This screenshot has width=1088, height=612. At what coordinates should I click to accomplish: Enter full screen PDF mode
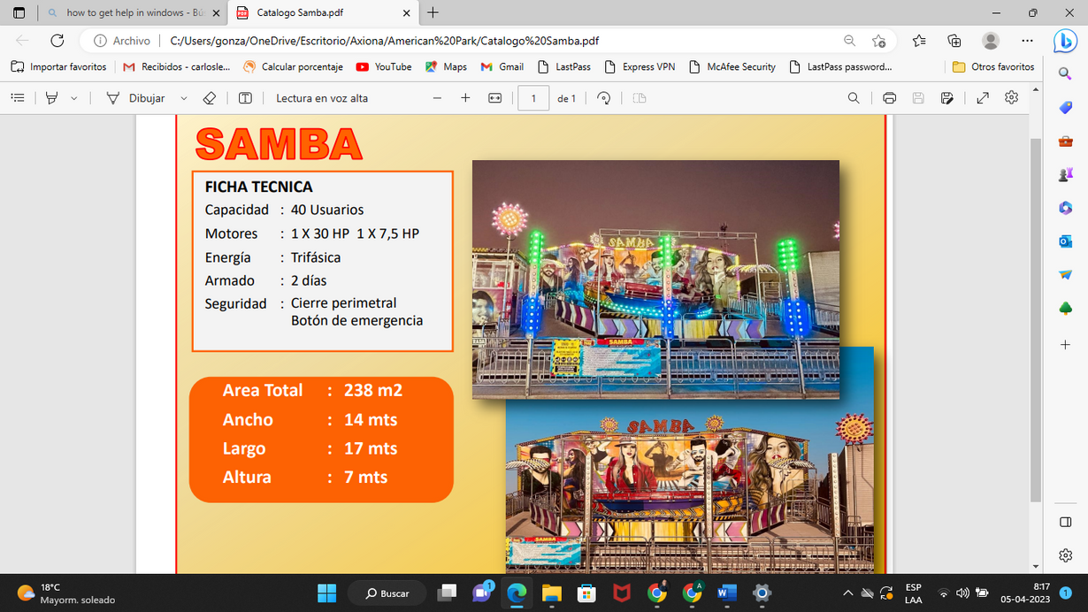983,98
